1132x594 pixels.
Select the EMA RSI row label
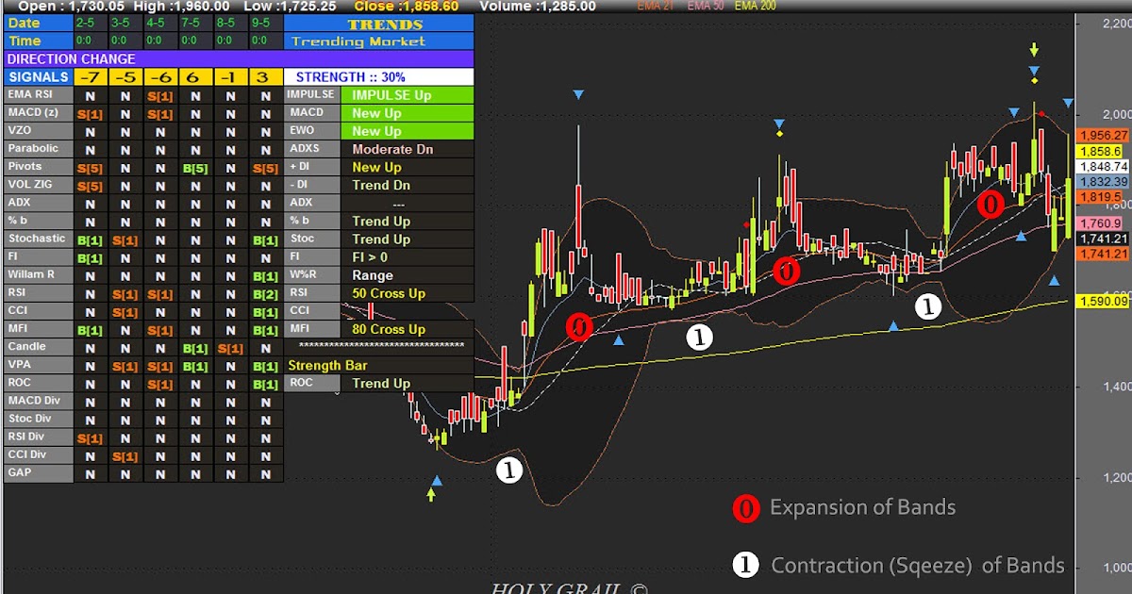pos(38,95)
